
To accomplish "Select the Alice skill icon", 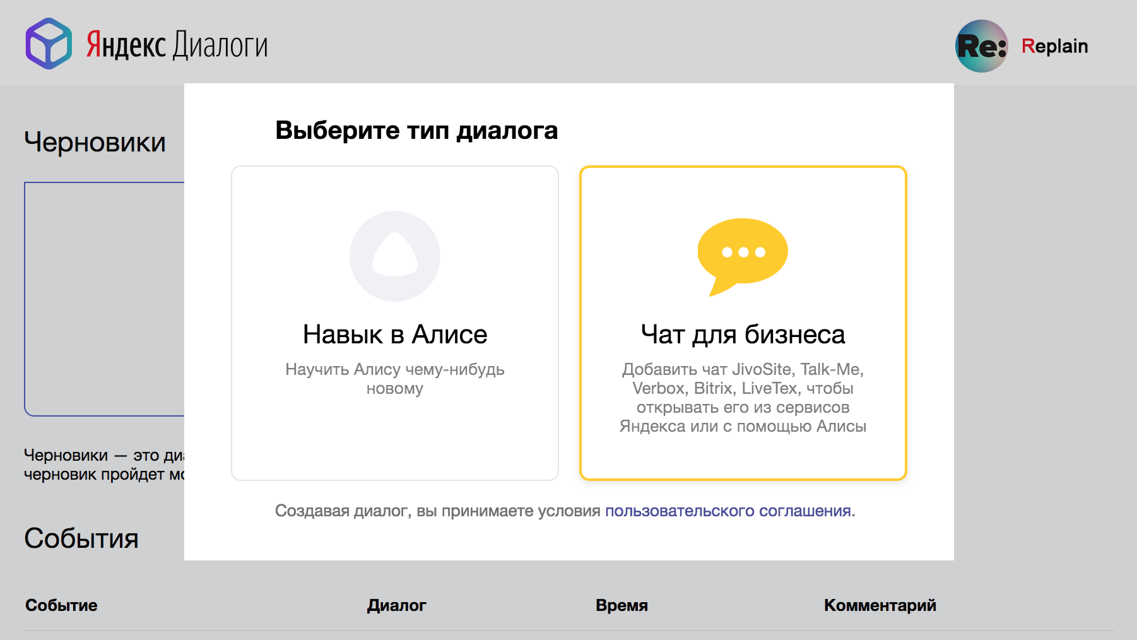I will 395,256.
